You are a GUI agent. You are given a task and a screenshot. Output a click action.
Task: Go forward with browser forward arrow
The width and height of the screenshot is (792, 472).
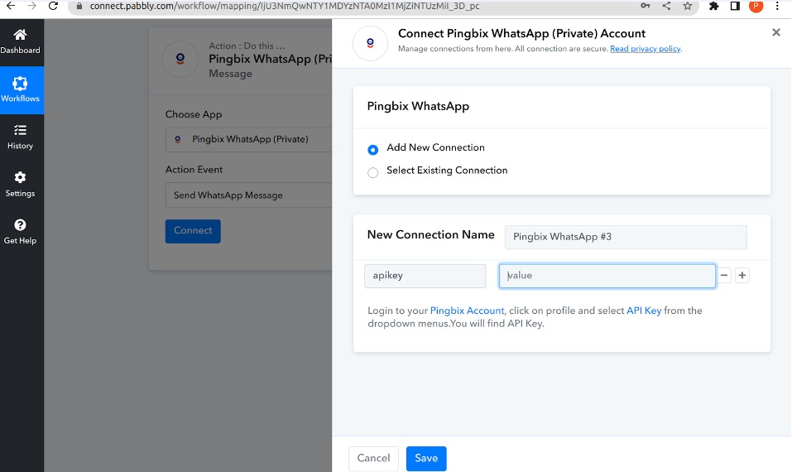31,6
